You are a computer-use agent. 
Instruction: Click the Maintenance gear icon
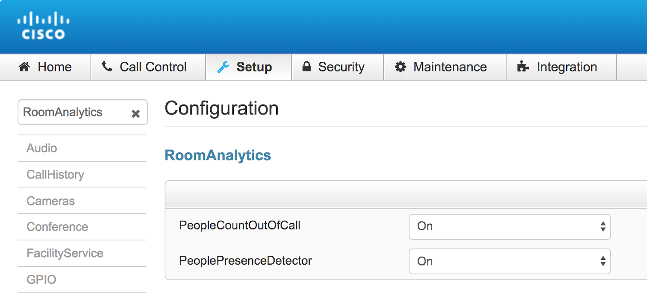coord(400,67)
